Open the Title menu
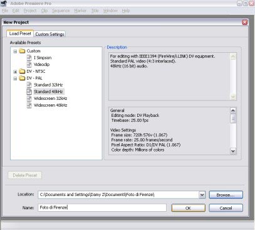The width and height of the screenshot is (255, 230). 95,11
